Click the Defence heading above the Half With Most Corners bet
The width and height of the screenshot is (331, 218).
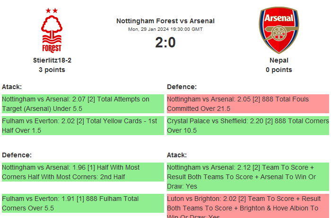point(17,155)
